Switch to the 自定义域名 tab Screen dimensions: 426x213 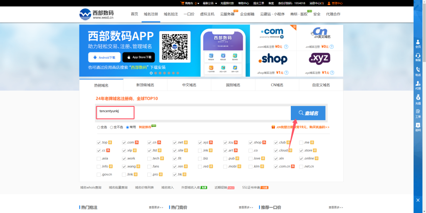point(321,85)
